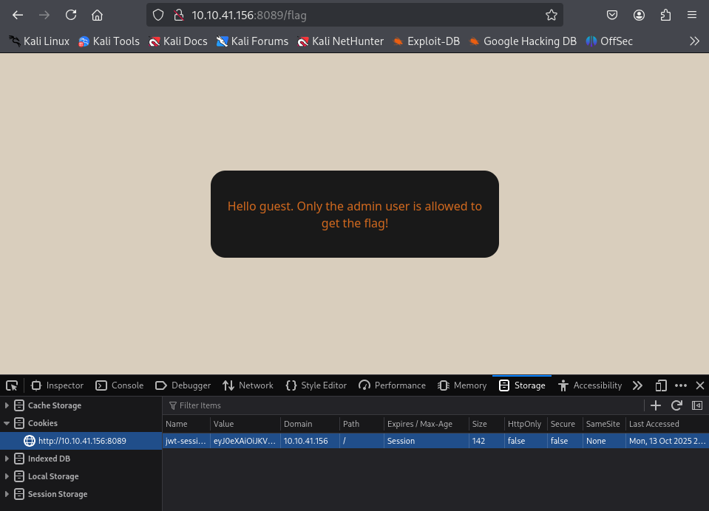
Task: Open Kali Forums bookmark
Action: [252, 41]
